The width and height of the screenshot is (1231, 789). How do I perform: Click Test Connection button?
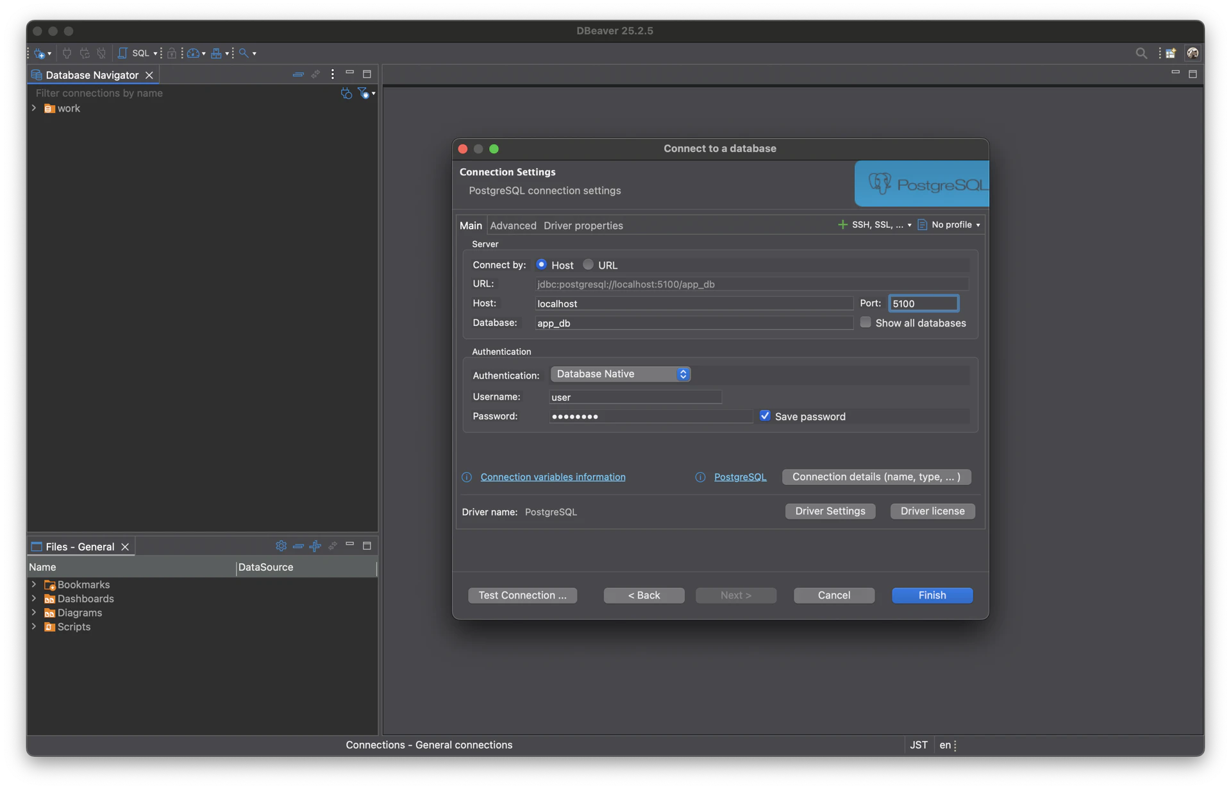[x=523, y=595]
